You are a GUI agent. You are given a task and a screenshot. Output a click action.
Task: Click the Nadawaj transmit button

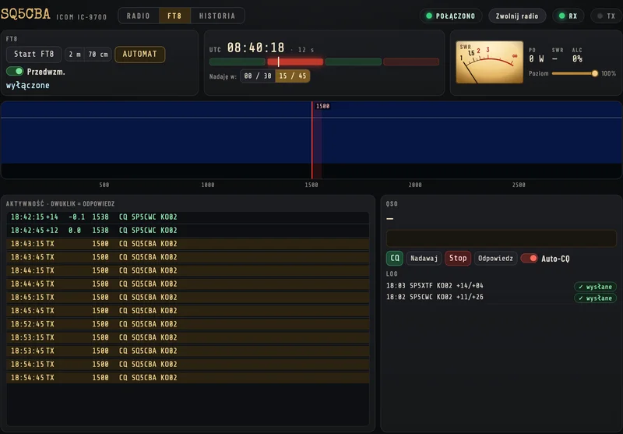coord(424,259)
